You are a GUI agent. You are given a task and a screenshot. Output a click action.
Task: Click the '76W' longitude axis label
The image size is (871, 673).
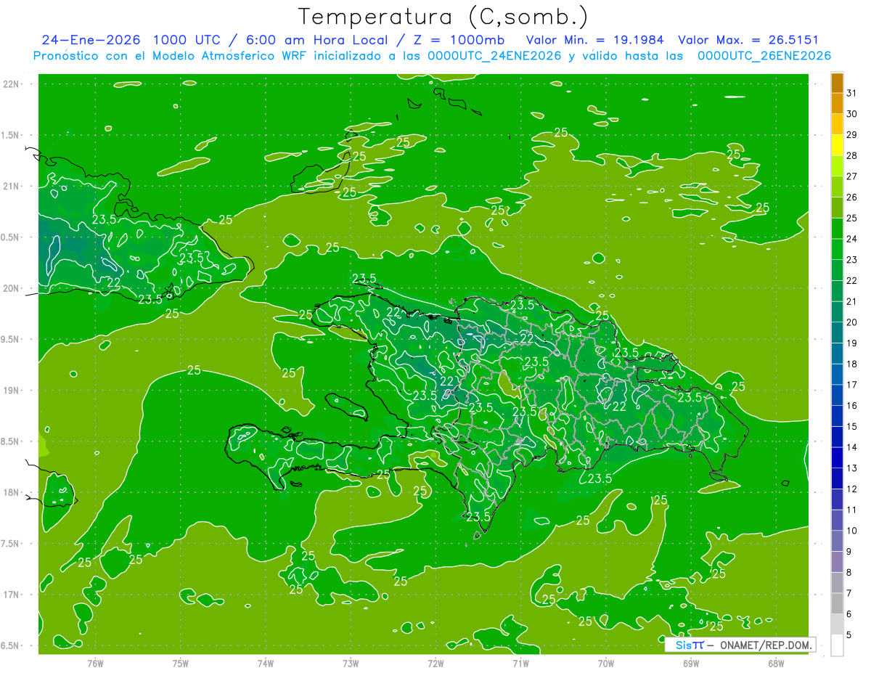pyautogui.click(x=95, y=664)
